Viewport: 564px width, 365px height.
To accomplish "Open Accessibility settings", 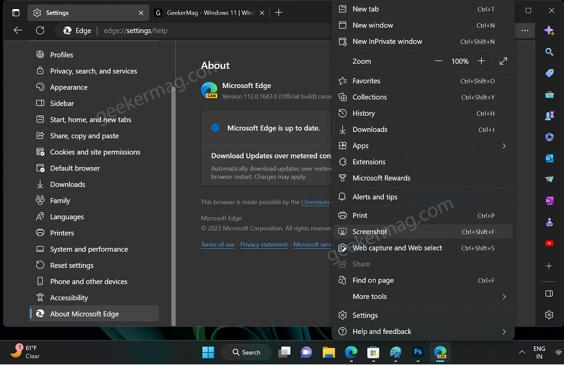I will point(94,298).
